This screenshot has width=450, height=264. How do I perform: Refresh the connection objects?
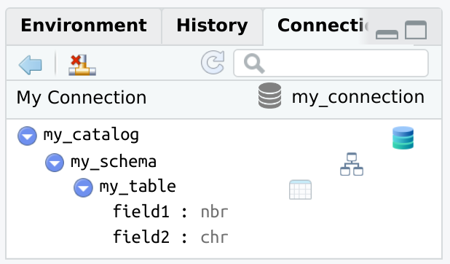pyautogui.click(x=213, y=62)
